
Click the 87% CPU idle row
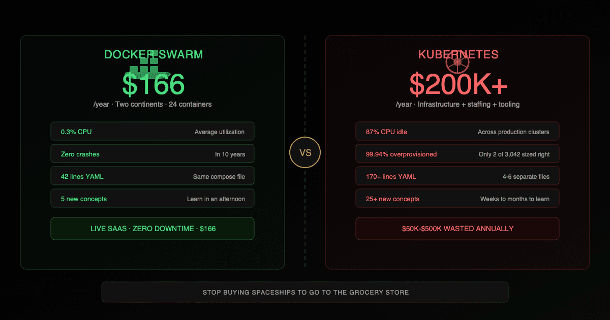pyautogui.click(x=457, y=132)
